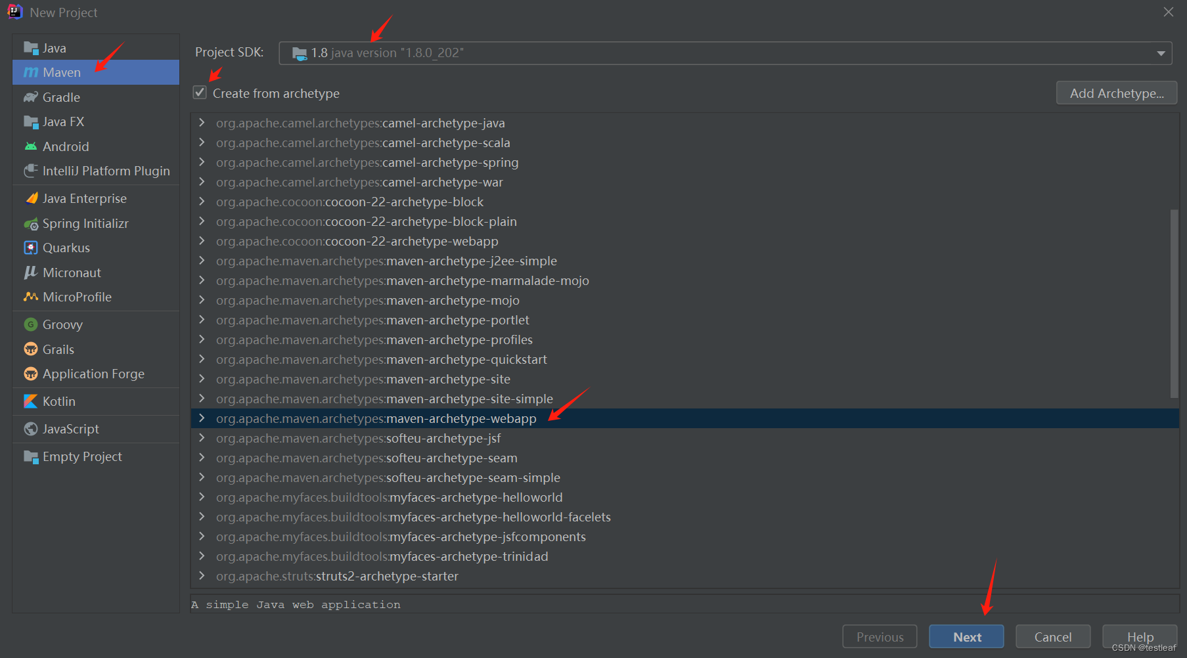Screen dimensions: 1187x658
Task: Select the softeu-archetype-seam-simple row
Action: click(685, 477)
